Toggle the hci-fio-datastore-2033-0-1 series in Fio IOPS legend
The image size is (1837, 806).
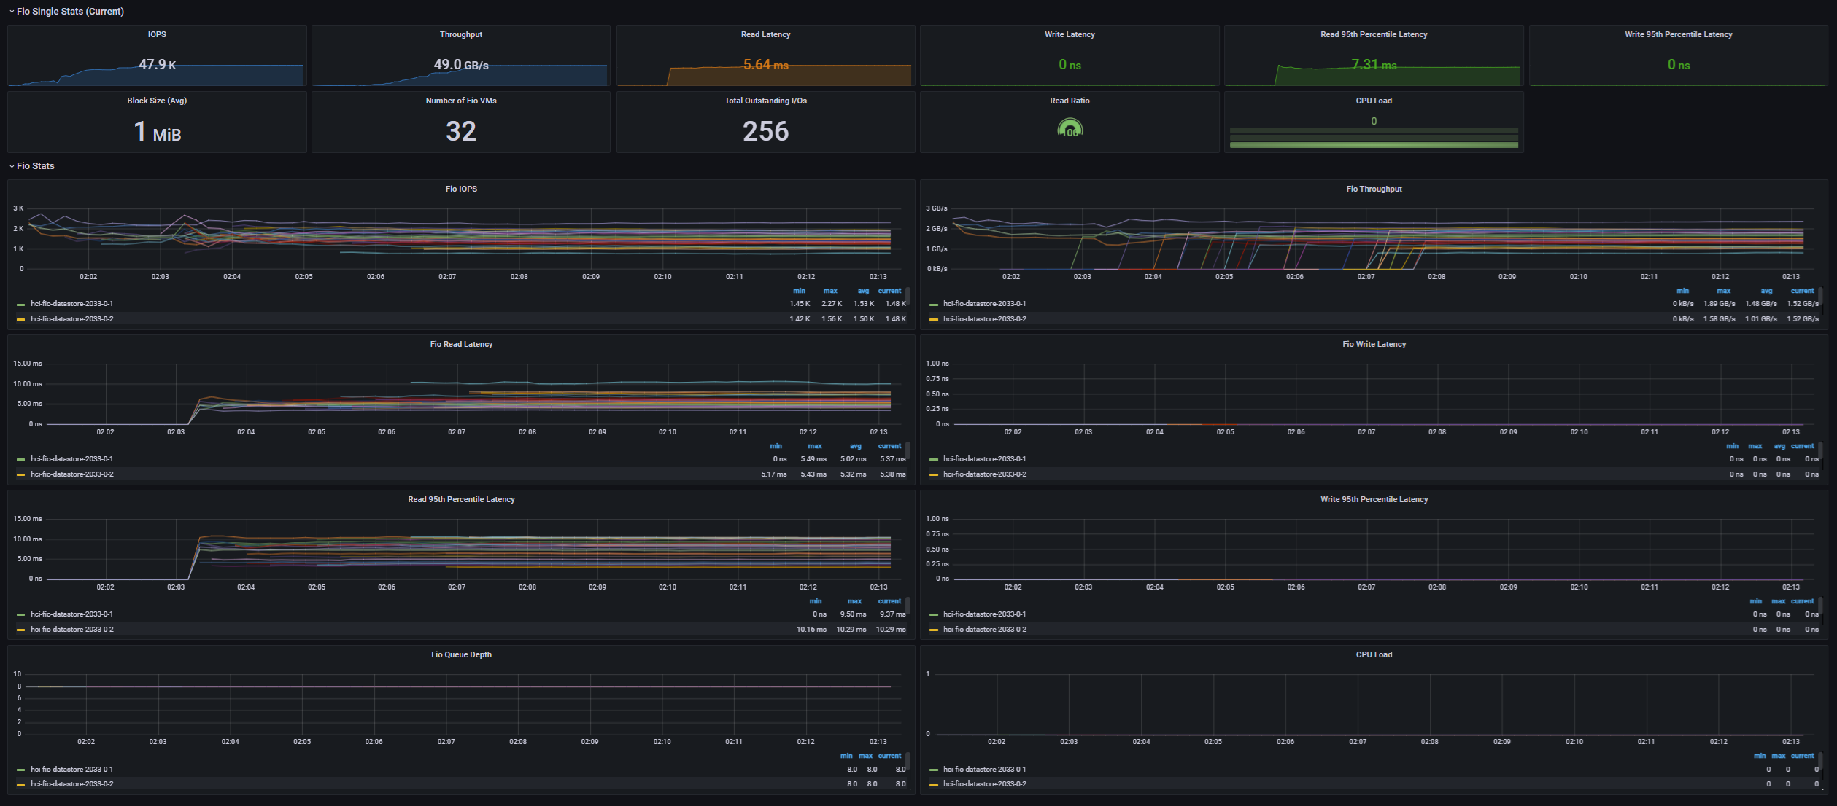(x=71, y=304)
